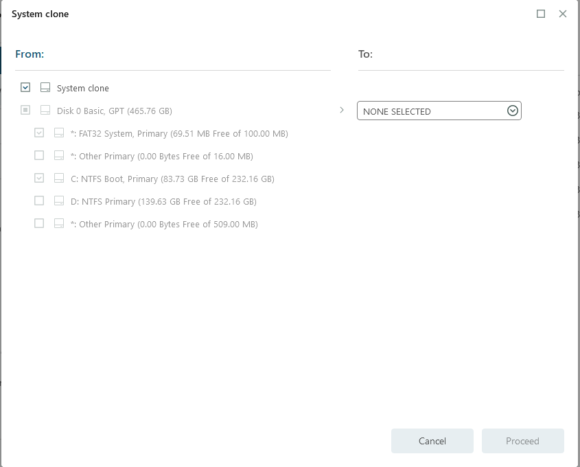Click the 509.00 MB Other Primary partition icon
This screenshot has height=467, width=580.
[59, 224]
